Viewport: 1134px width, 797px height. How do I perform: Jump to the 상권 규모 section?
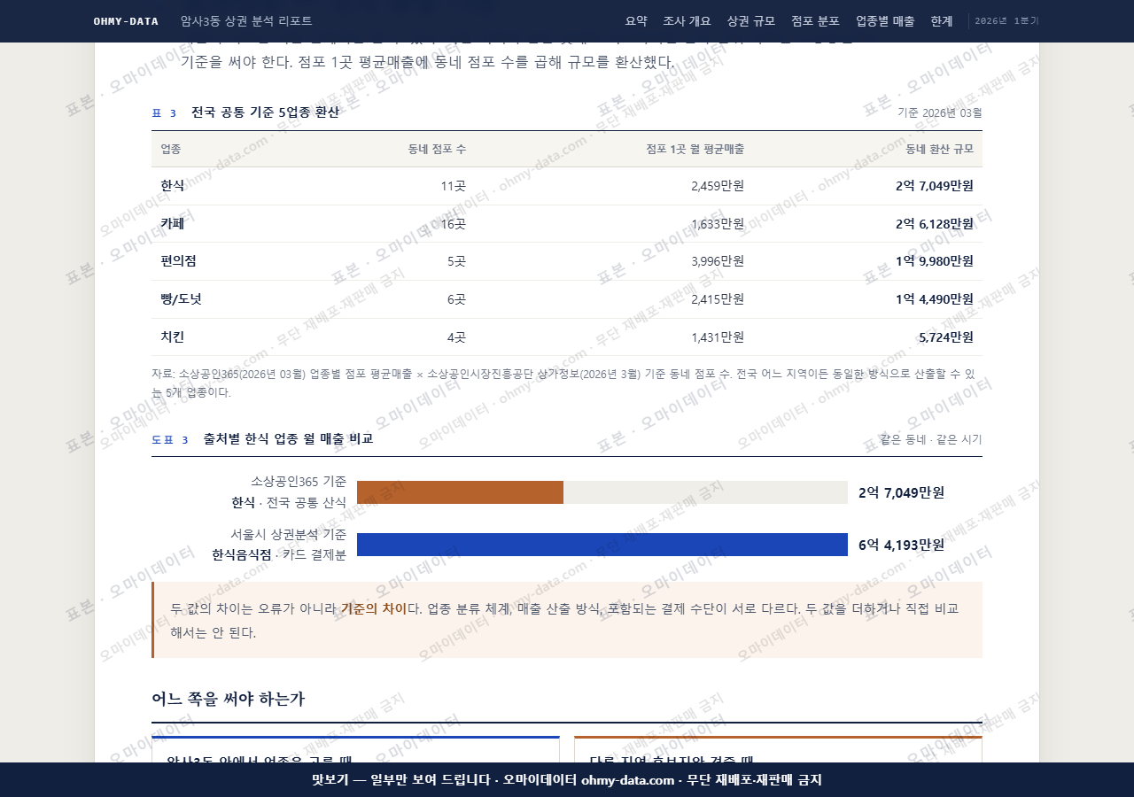750,21
